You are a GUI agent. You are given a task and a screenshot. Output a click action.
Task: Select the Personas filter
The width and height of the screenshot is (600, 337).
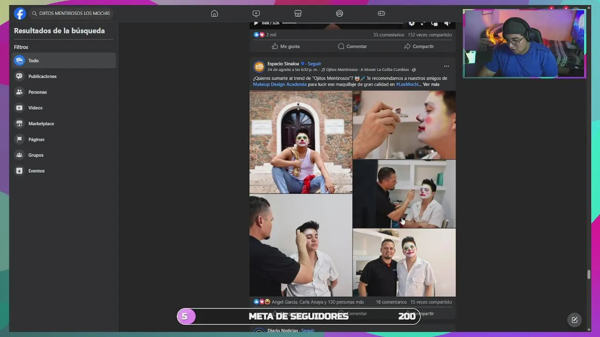(64, 92)
